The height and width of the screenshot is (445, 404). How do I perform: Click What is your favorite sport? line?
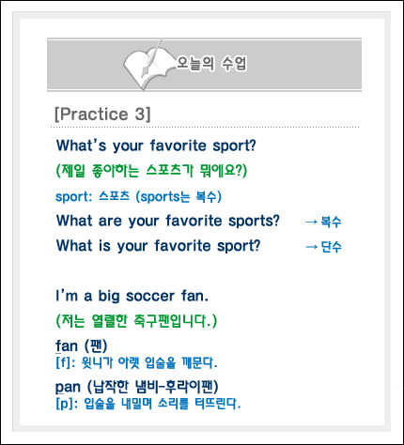(x=158, y=246)
